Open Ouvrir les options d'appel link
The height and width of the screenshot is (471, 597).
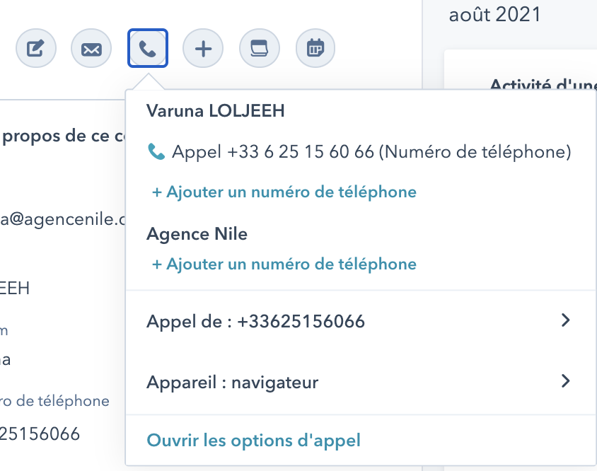tap(253, 440)
